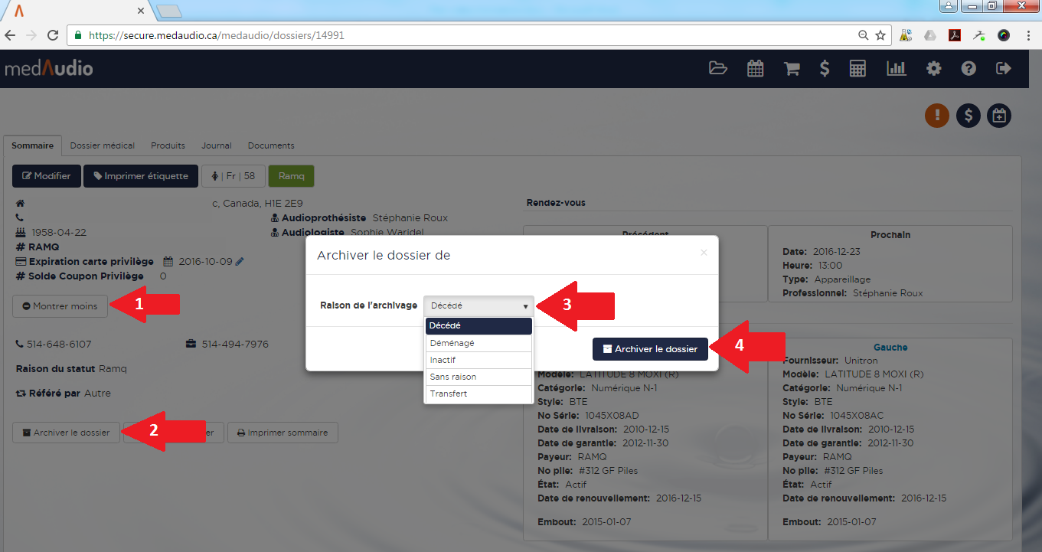Screen dimensions: 1042x552
Task: Edit privilege card expiration pencil icon
Action: click(x=240, y=262)
